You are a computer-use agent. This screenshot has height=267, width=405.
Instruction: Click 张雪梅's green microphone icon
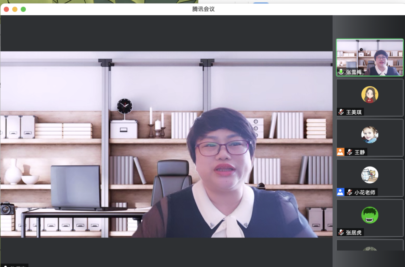click(x=341, y=72)
